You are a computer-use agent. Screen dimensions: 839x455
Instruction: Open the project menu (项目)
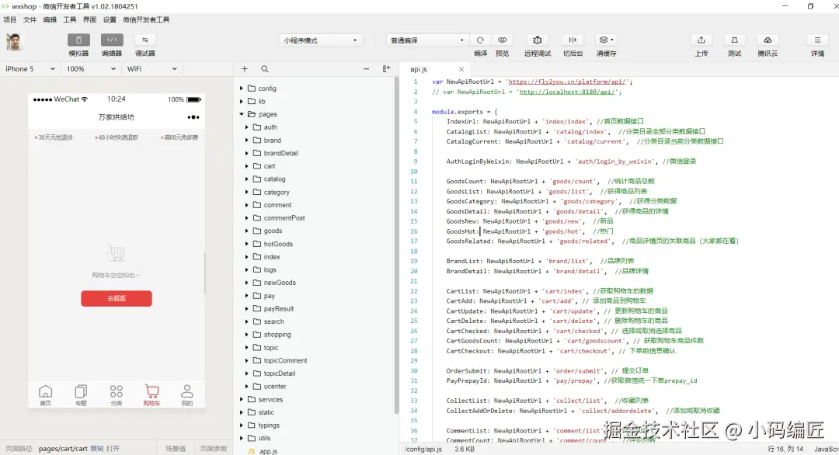(9, 19)
